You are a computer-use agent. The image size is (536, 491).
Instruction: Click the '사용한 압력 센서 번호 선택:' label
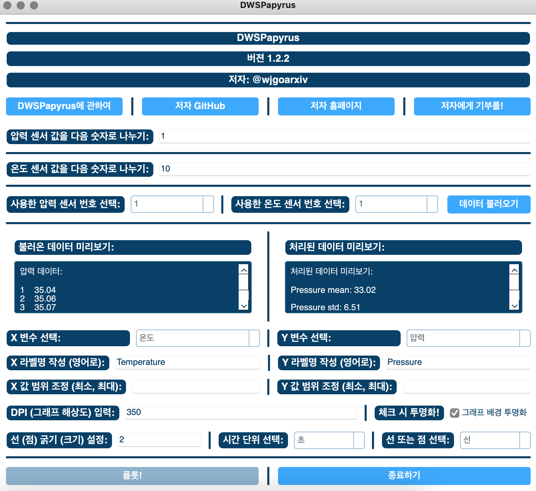(x=66, y=204)
